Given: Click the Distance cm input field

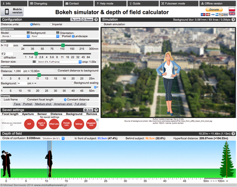Looking at the screenshot, I should coord(18,71).
